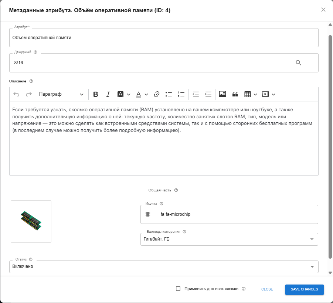Screen dimensions: 333x303
Task: Open the font color dropdown arrow
Action: [x=146, y=94]
